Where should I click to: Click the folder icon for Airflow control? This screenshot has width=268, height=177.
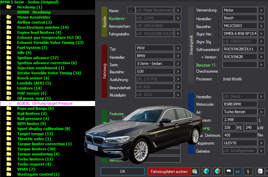pos(9,22)
